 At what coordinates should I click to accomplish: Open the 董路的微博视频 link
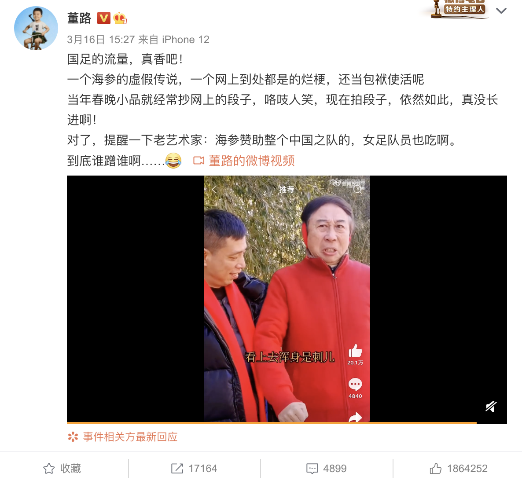[x=252, y=161]
